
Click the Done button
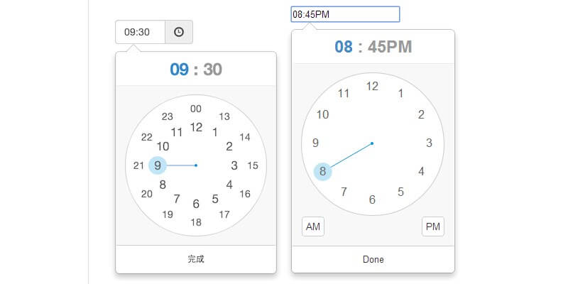point(373,260)
